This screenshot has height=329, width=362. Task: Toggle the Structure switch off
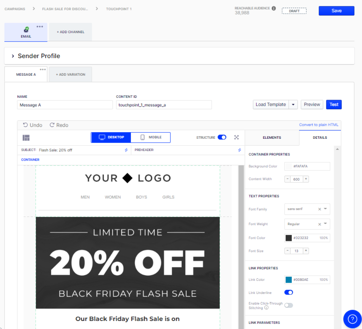(222, 137)
